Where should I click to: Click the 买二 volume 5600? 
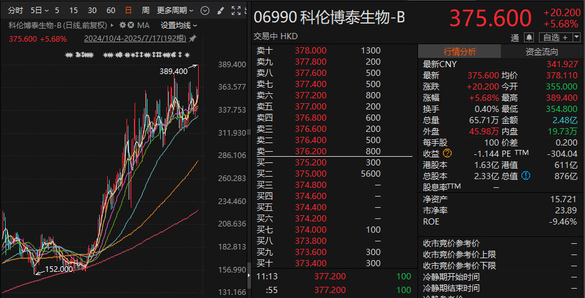(x=371, y=174)
